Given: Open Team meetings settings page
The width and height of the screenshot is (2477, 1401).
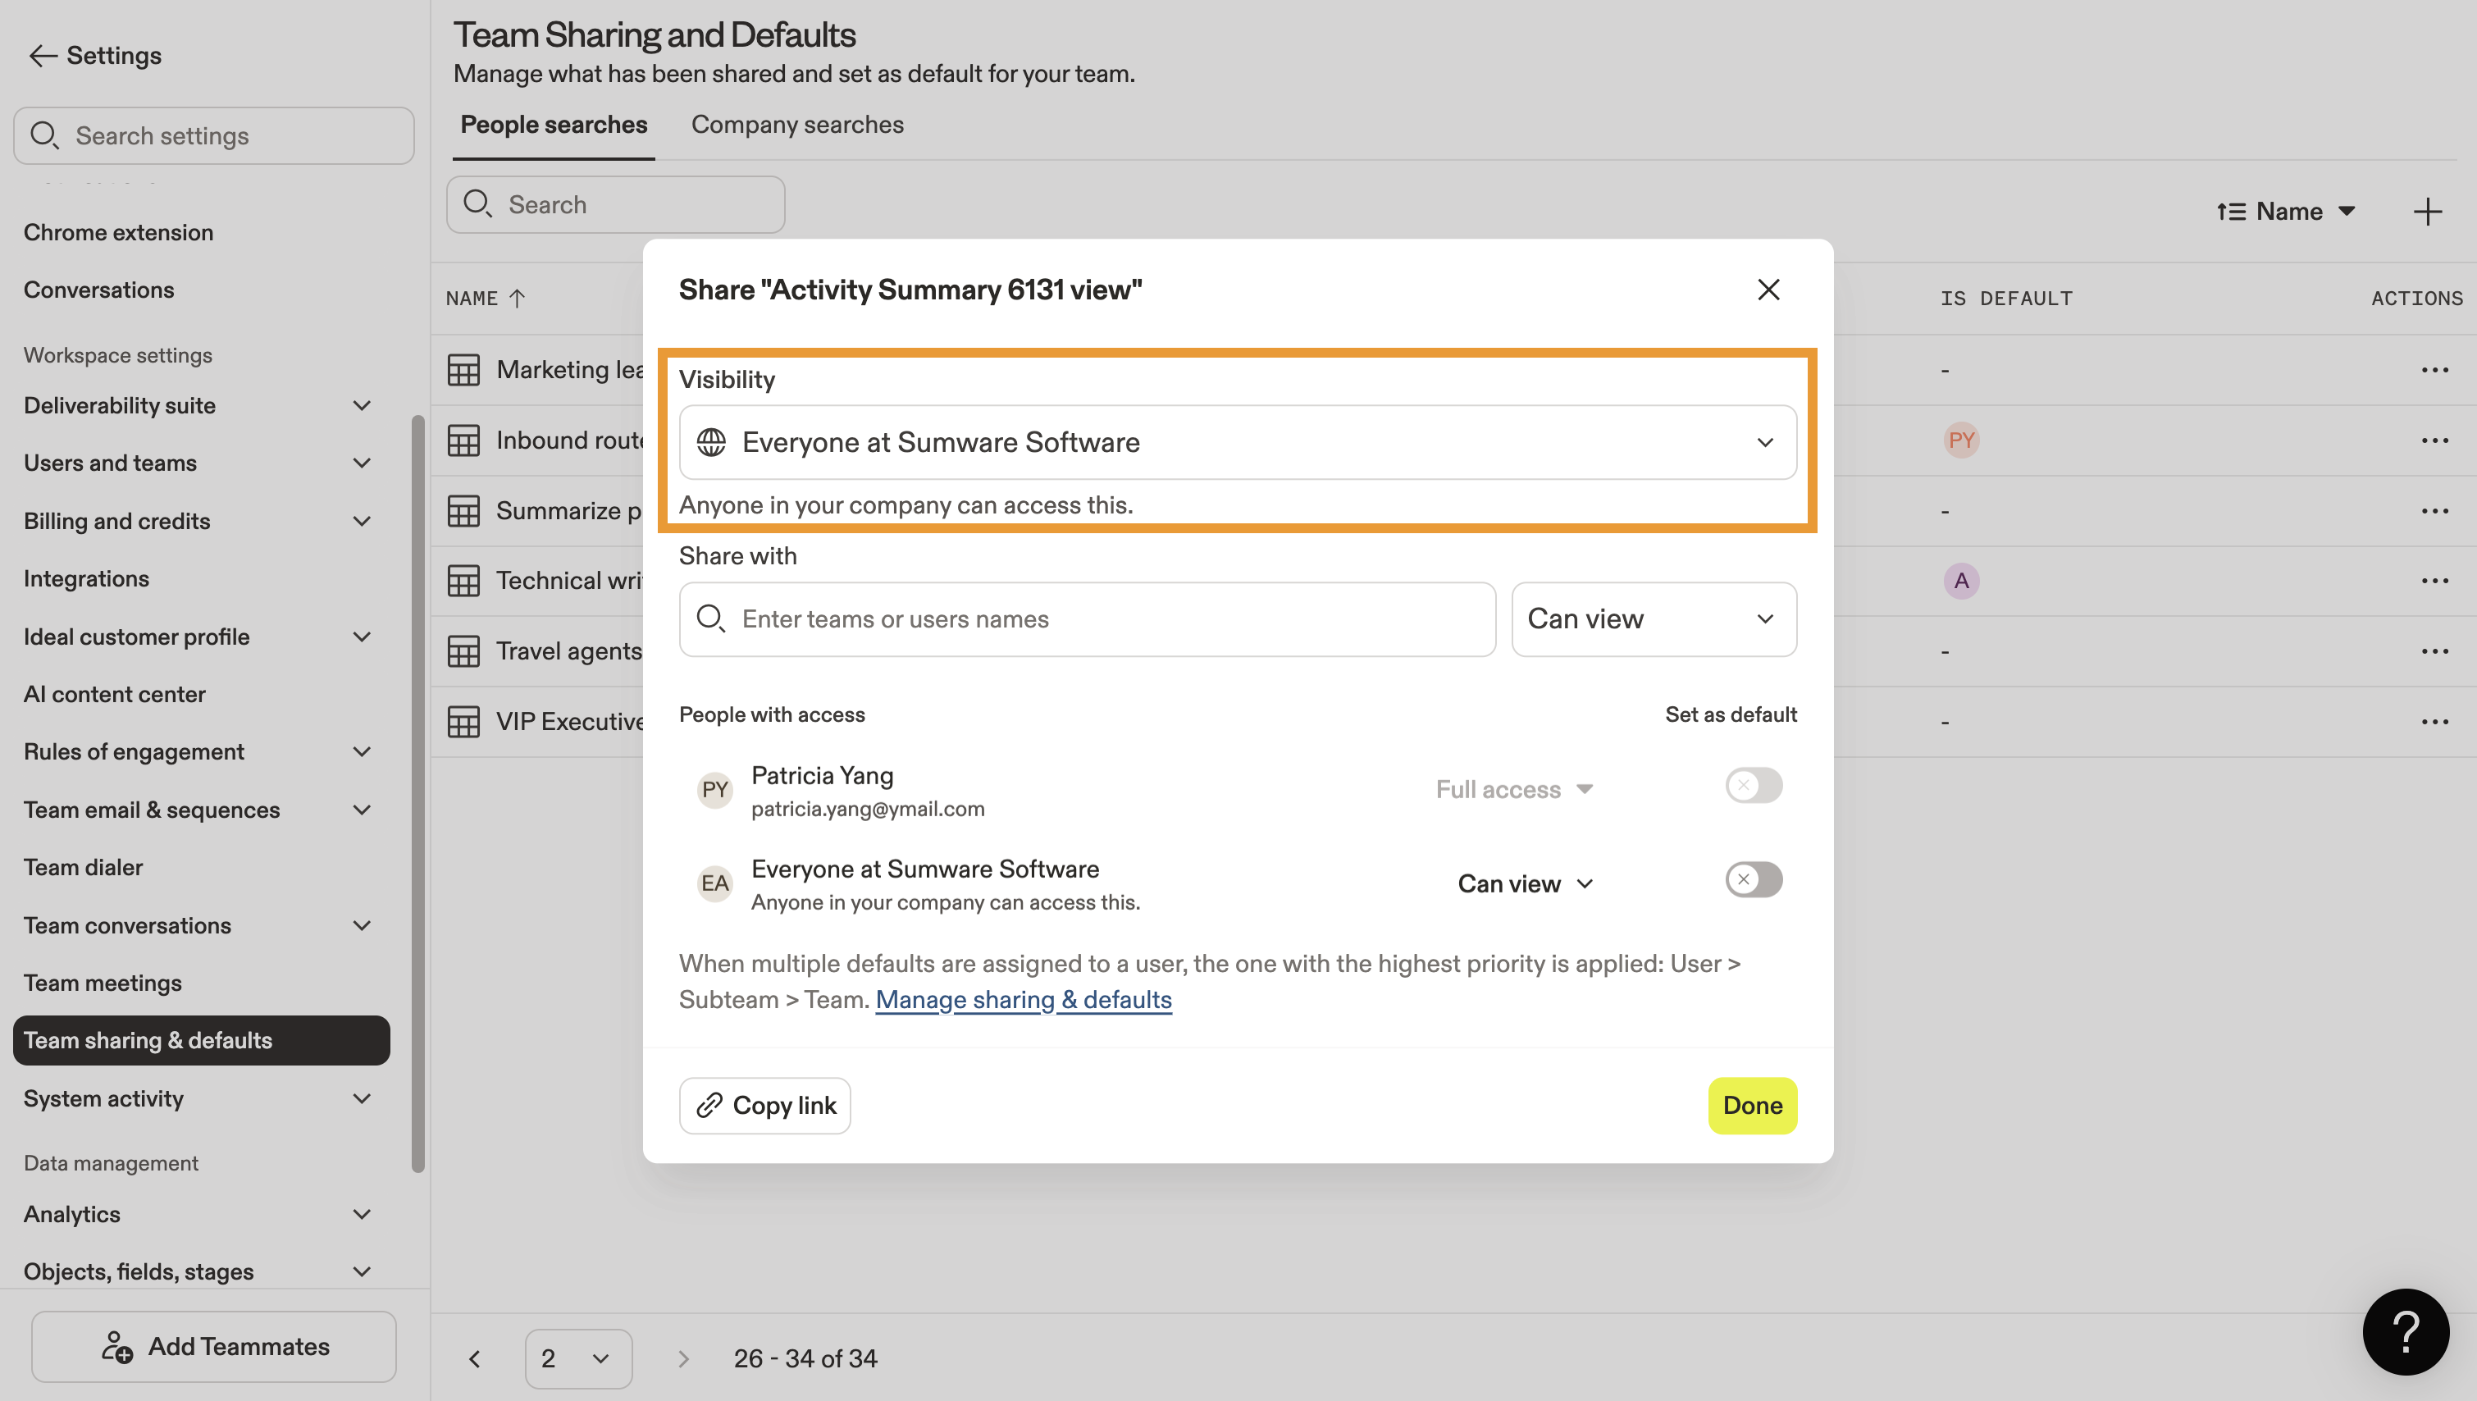Looking at the screenshot, I should point(103,983).
